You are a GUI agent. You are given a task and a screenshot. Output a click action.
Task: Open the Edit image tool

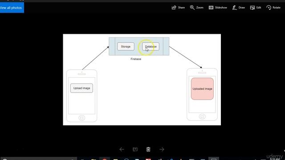tap(256, 8)
